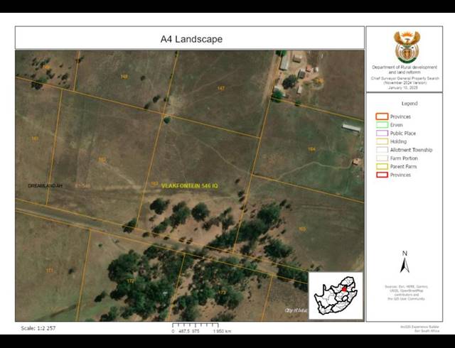Click the 'Public Place' legend label
Image resolution: width=455 pixels, height=348 pixels.
(403, 134)
